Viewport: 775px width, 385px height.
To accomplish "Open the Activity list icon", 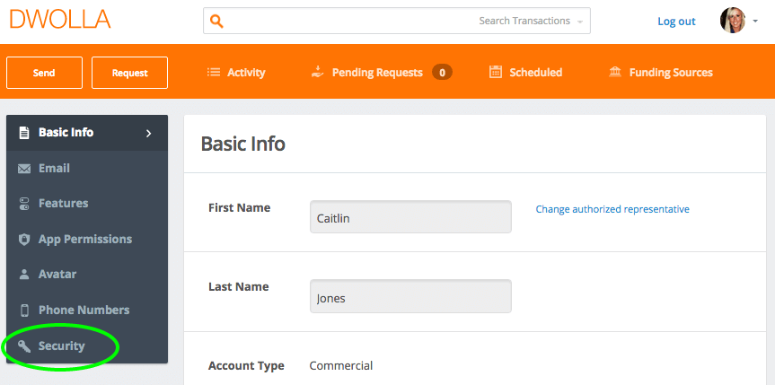I will pyautogui.click(x=214, y=73).
